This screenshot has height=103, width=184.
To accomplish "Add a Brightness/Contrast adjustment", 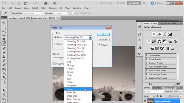I will tap(154, 34).
